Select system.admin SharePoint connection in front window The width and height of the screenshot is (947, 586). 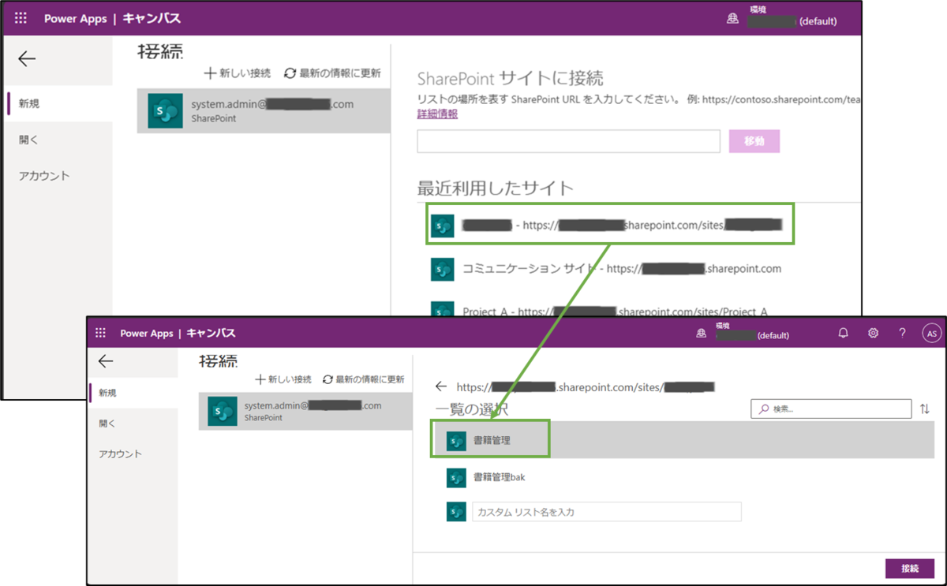click(305, 411)
